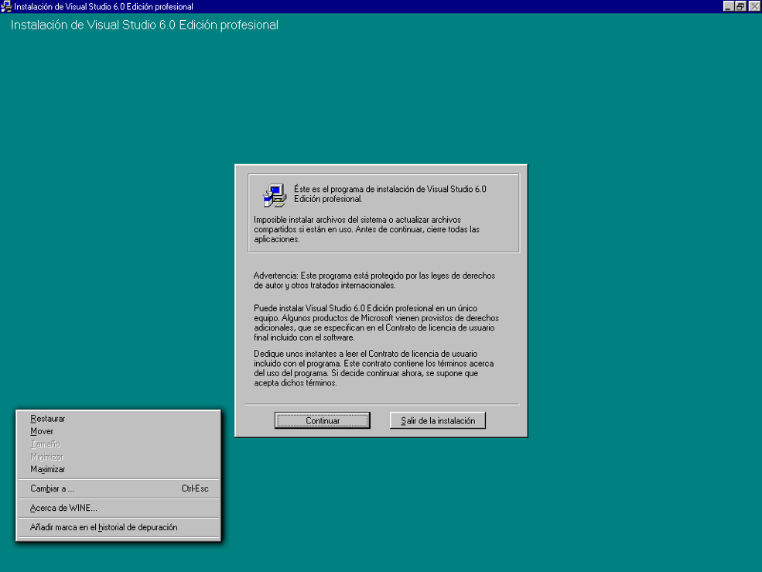Click Salir de la instalación to quit setup

[x=438, y=420]
